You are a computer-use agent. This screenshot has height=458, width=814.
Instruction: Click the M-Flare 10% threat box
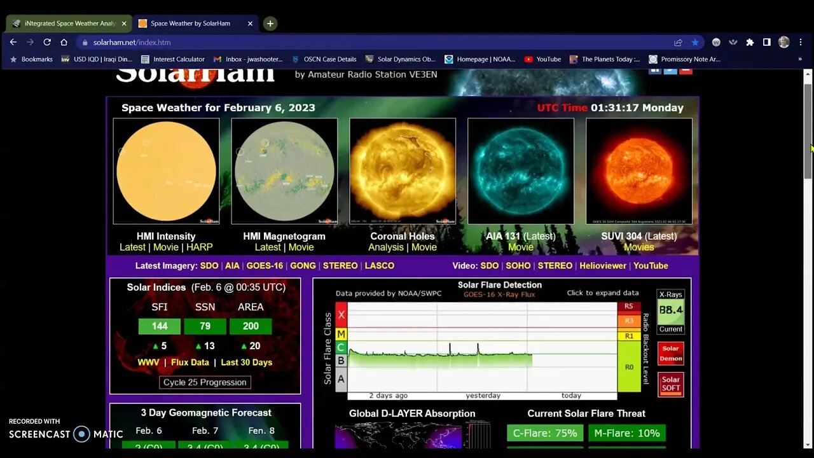pyautogui.click(x=627, y=433)
